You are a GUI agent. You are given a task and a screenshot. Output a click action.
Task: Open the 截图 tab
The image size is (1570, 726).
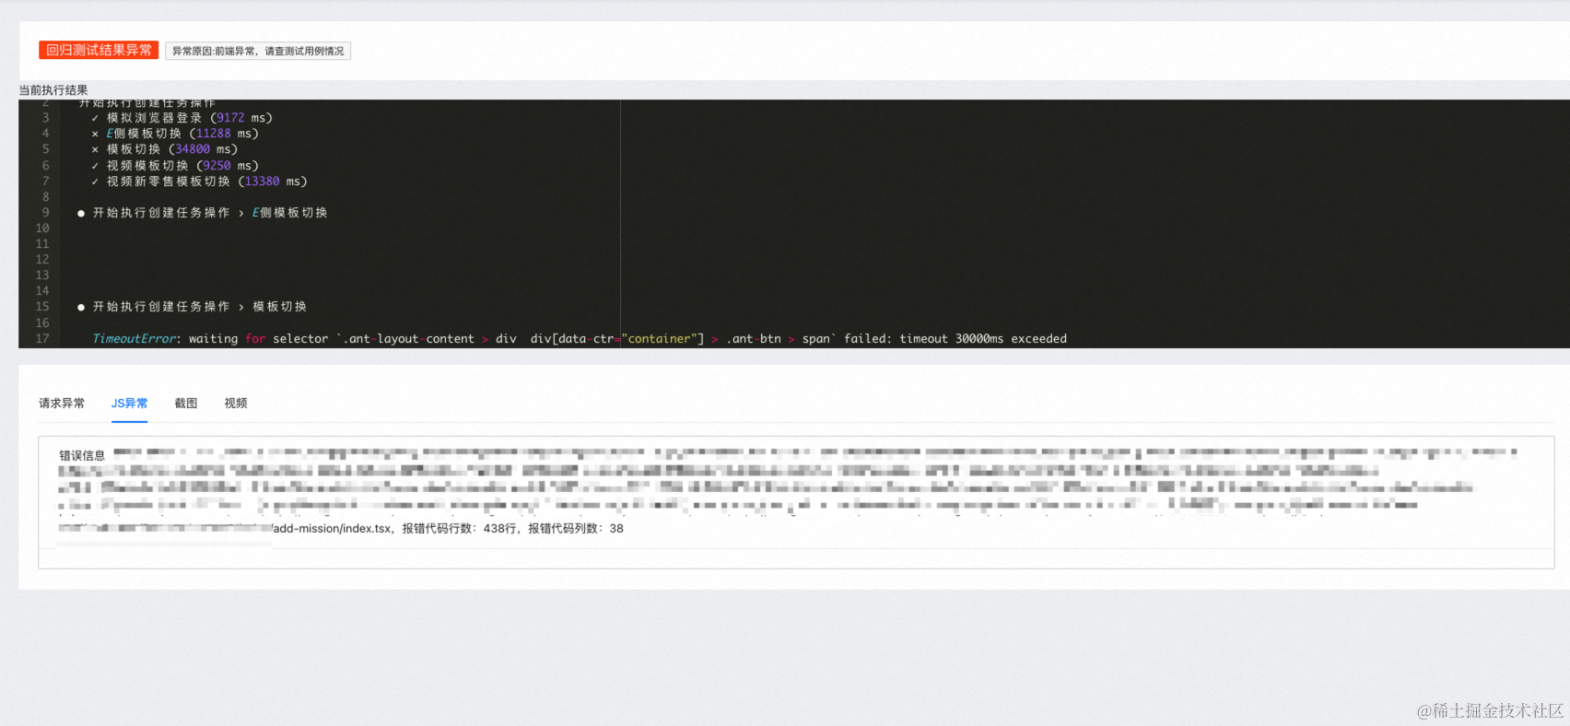click(186, 404)
